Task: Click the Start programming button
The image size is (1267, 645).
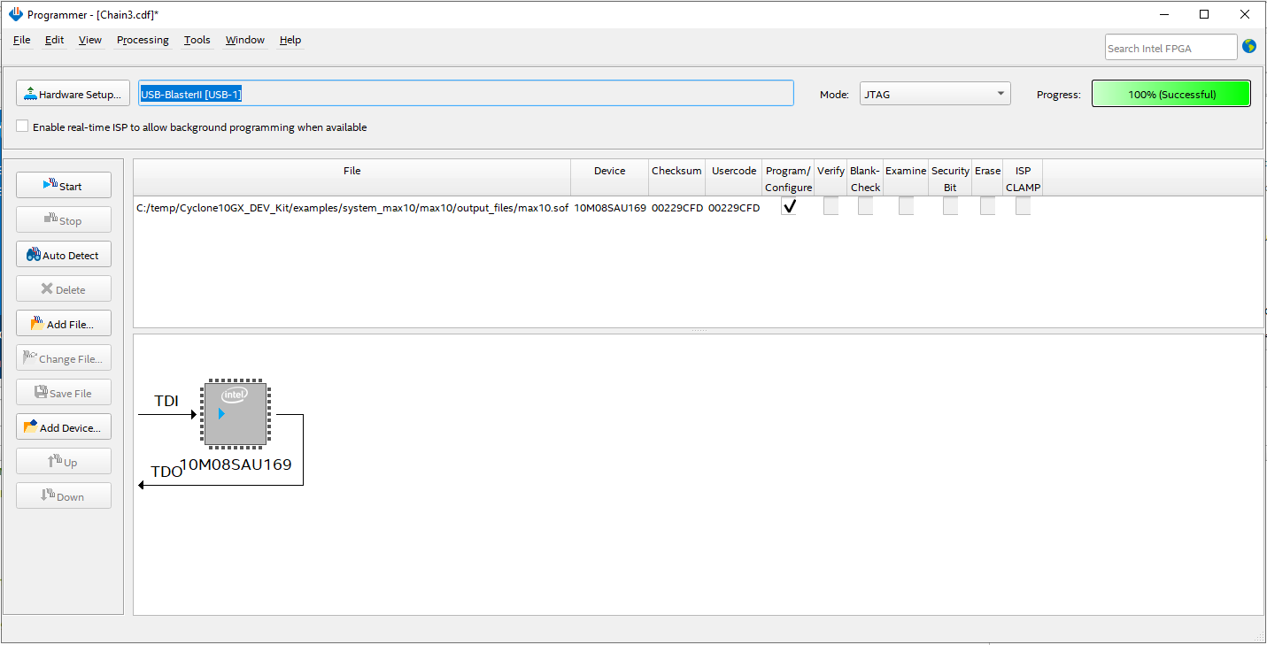Action: 64,185
